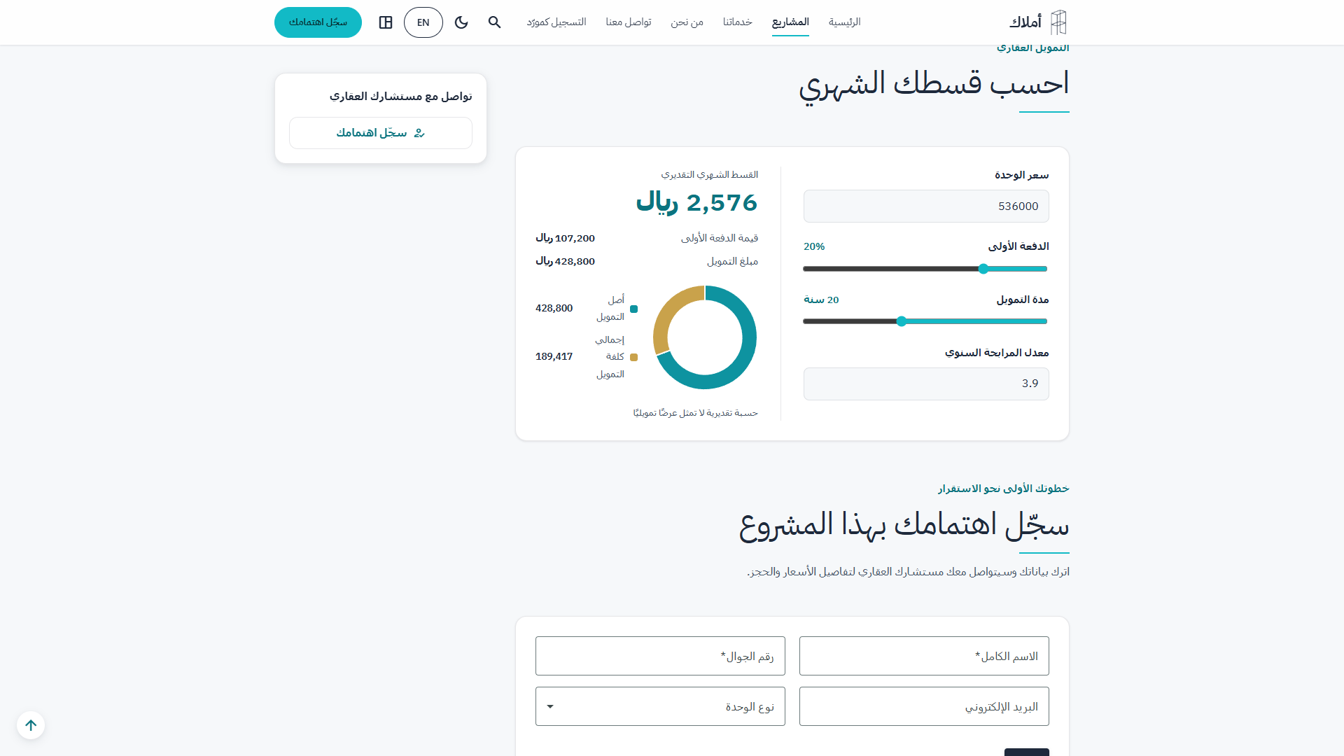
Task: Click the 107,200 ريال down payment value
Action: tap(565, 238)
